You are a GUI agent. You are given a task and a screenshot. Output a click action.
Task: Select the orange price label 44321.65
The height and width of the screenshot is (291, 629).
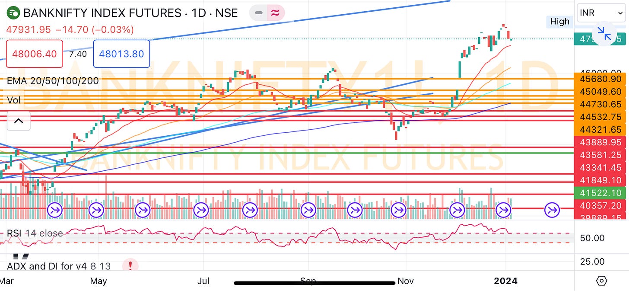[x=600, y=130]
